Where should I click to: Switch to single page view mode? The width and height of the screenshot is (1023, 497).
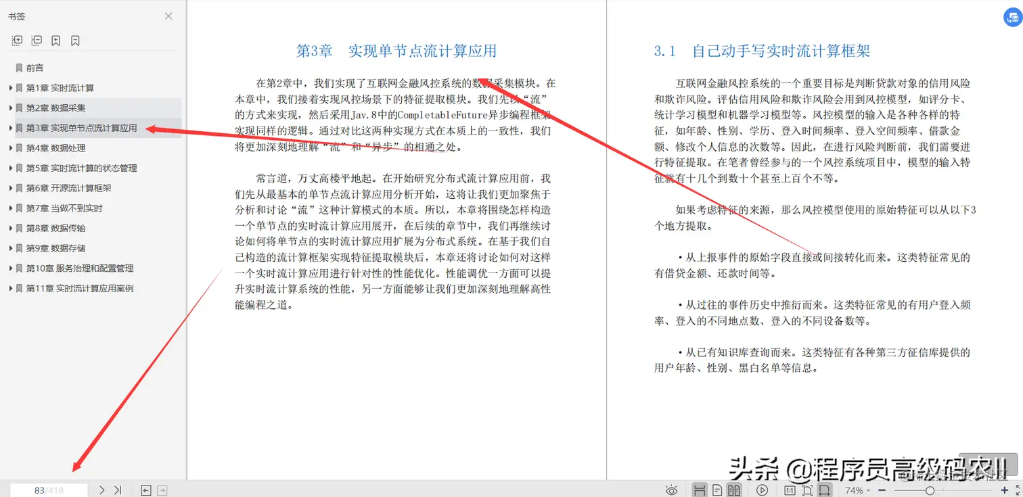pyautogui.click(x=717, y=490)
